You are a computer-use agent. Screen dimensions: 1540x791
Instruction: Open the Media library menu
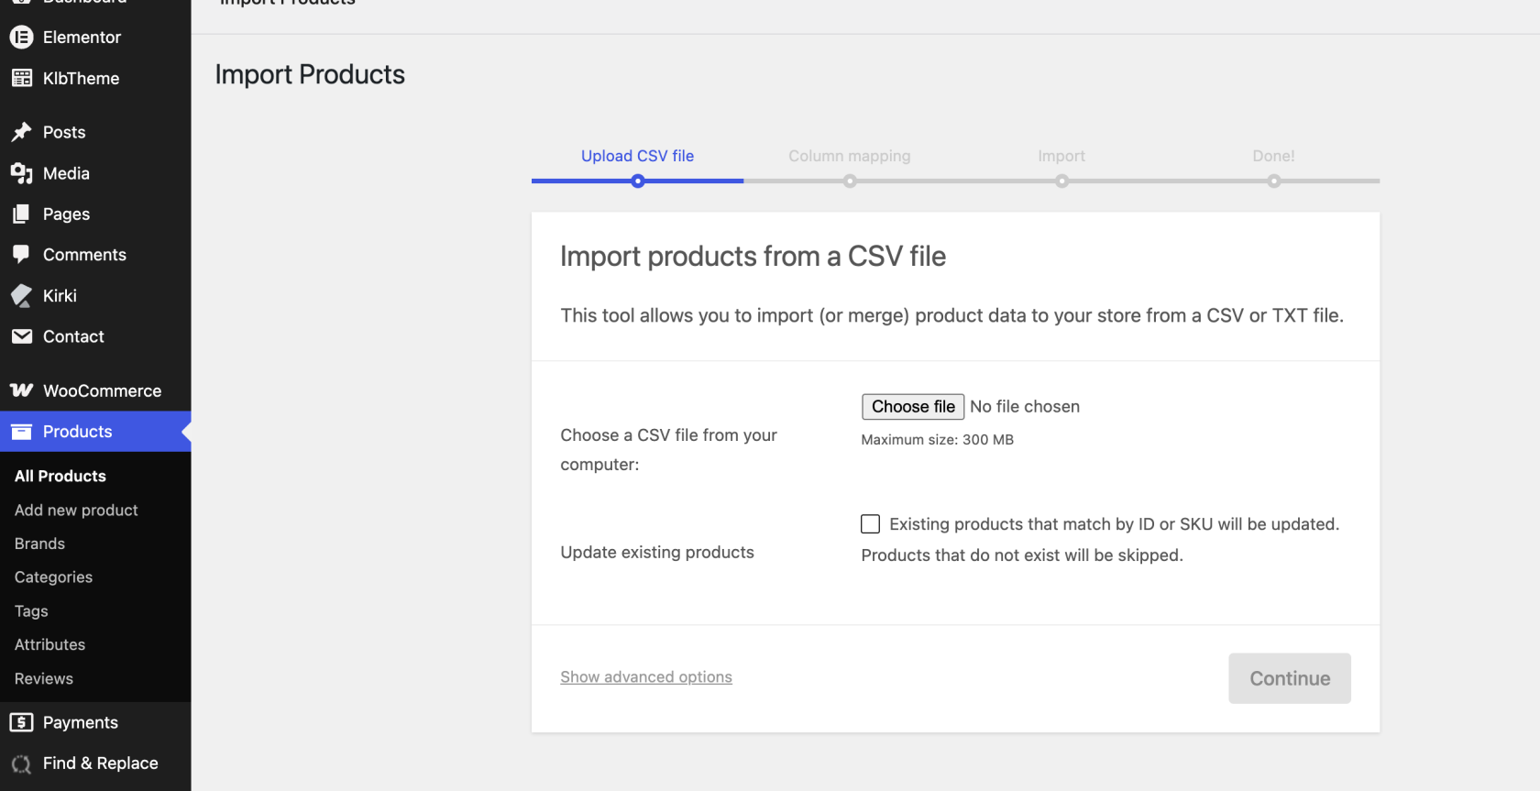[95, 173]
